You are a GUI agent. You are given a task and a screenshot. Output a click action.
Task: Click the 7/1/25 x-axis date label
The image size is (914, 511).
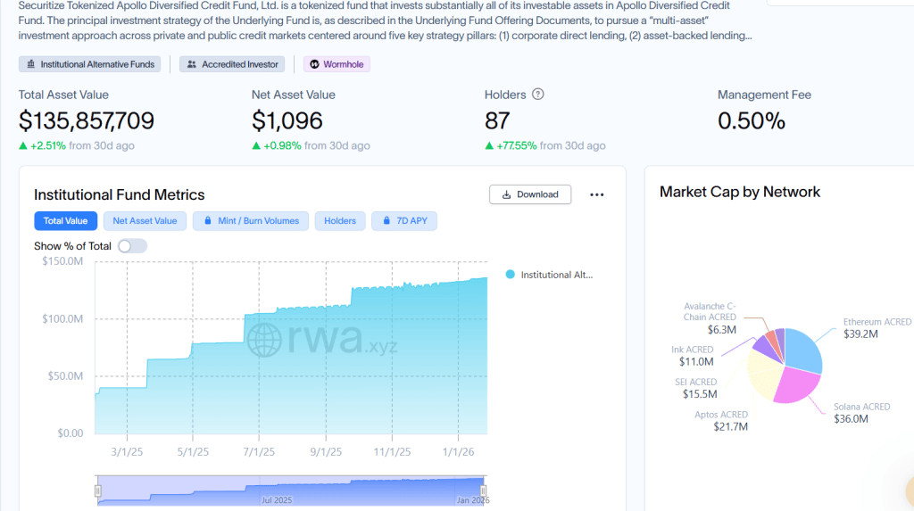point(259,452)
